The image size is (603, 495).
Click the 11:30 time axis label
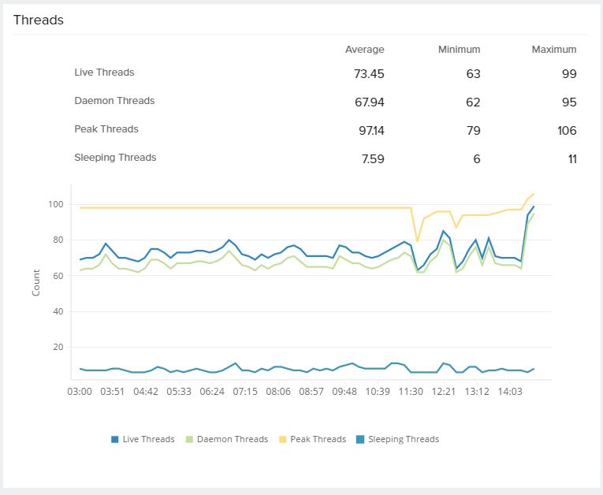click(411, 391)
